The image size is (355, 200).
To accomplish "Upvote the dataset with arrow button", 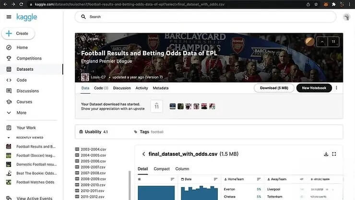I will tap(322, 42).
